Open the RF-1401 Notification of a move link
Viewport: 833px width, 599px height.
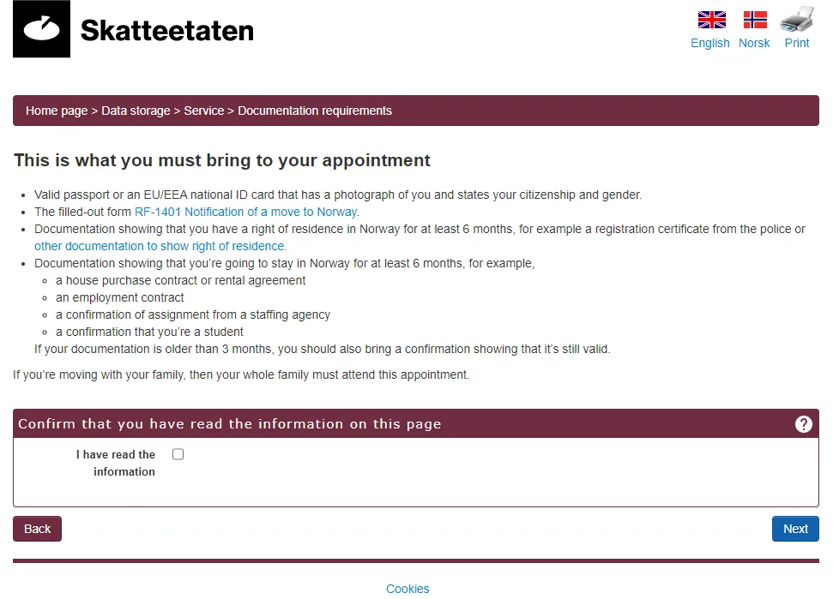coord(245,212)
